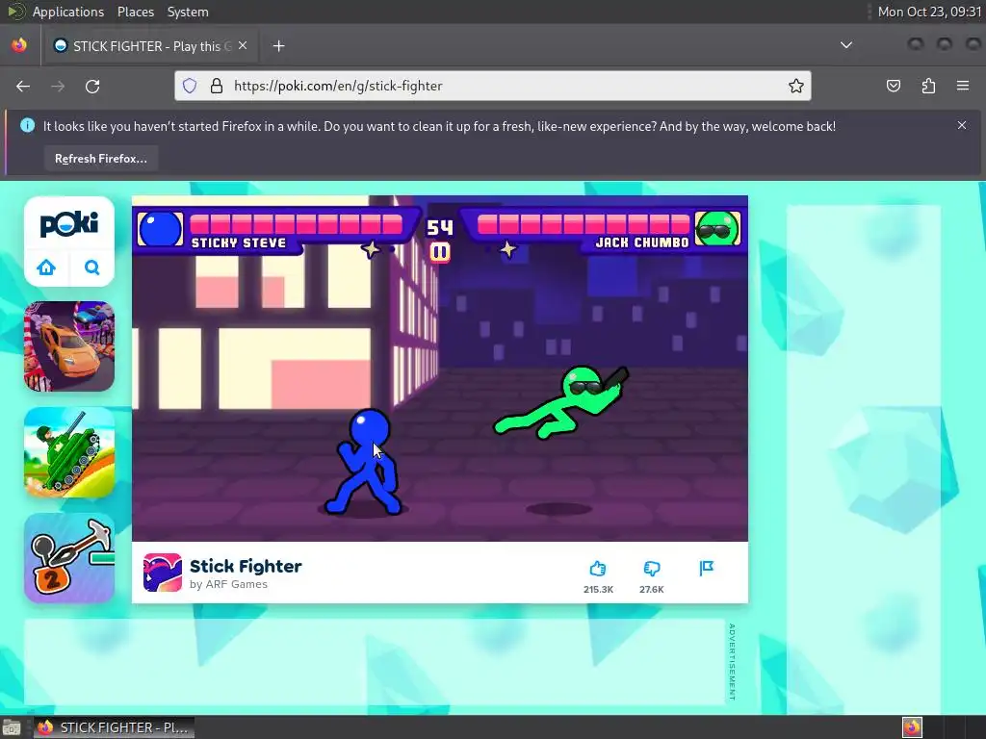Open Poki search magnifier icon

(x=91, y=268)
